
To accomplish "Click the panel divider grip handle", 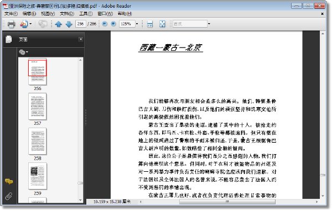I will coord(86,118).
